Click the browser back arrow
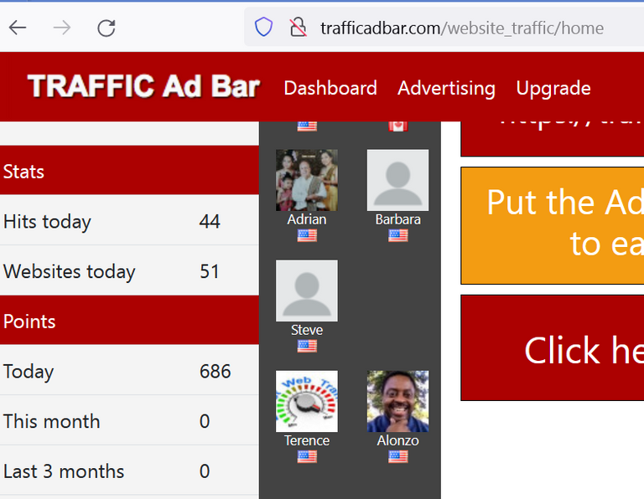Image resolution: width=644 pixels, height=499 pixels. pos(18,28)
